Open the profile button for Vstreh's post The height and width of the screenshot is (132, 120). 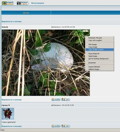click(56, 100)
